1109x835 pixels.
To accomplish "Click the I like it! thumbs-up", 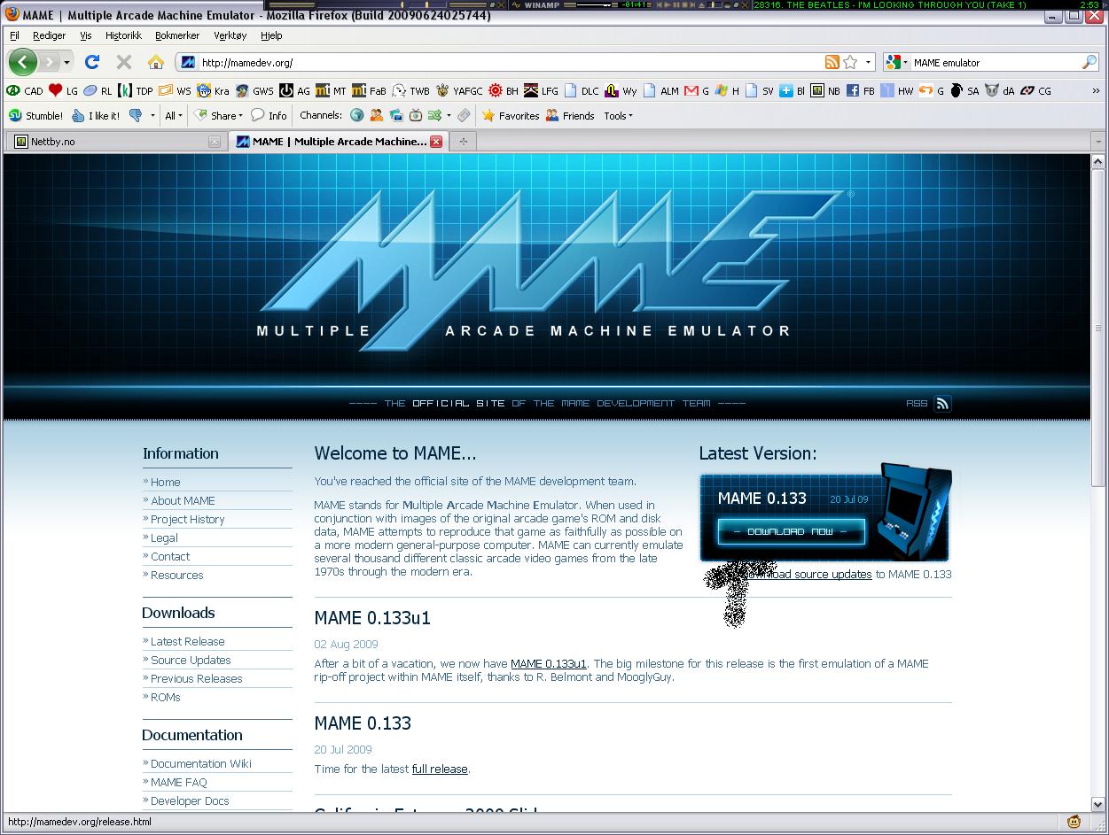I will 96,115.
